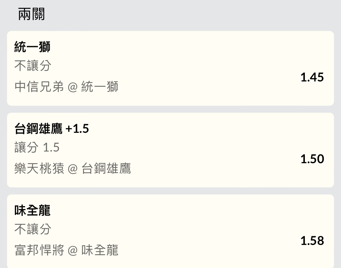
Task: Click the +1.5 handicap in bold title
Action: [x=77, y=129]
